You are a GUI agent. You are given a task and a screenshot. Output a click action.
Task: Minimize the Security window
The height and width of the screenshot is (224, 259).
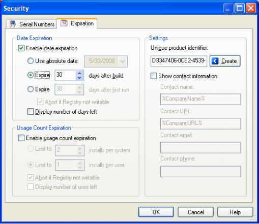click(228, 8)
